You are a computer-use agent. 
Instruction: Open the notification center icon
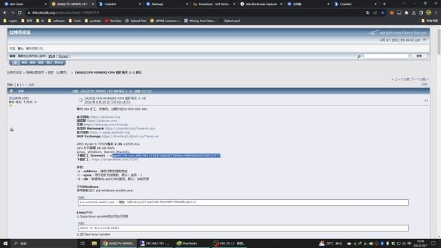point(433,243)
